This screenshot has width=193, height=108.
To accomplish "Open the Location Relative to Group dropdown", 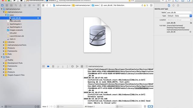I will coord(179,20).
